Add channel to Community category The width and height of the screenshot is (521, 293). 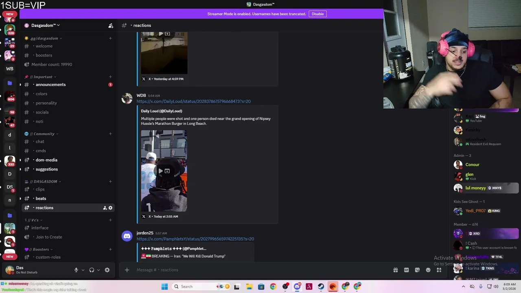pyautogui.click(x=110, y=134)
